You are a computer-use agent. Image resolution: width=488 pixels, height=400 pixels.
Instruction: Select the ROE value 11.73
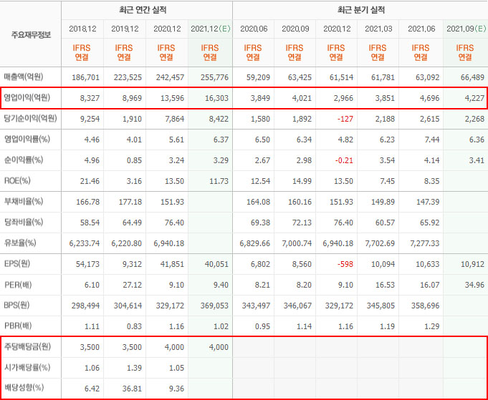(219, 181)
